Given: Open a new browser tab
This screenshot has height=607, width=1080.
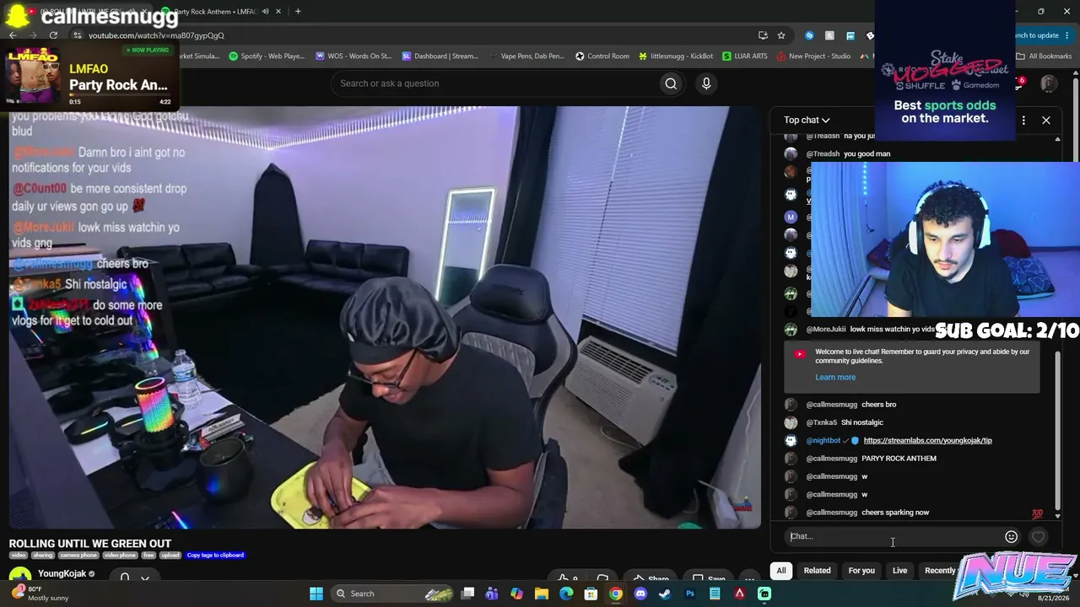Looking at the screenshot, I should (298, 12).
